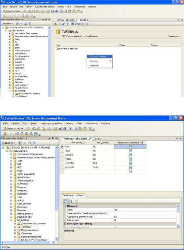Open Конструктор таблиц menu in designer window
The image size is (184, 250).
[51, 123]
